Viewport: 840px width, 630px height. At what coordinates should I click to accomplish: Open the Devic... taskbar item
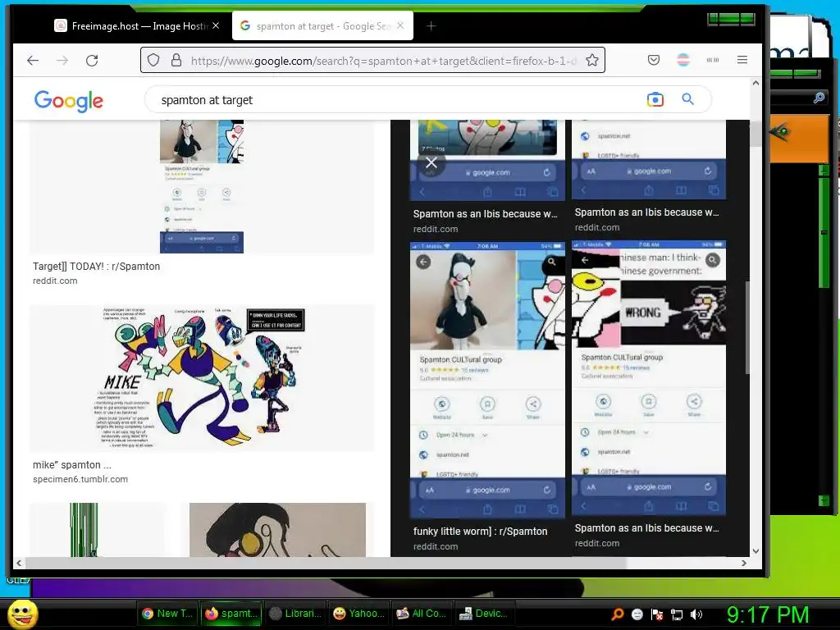click(484, 614)
